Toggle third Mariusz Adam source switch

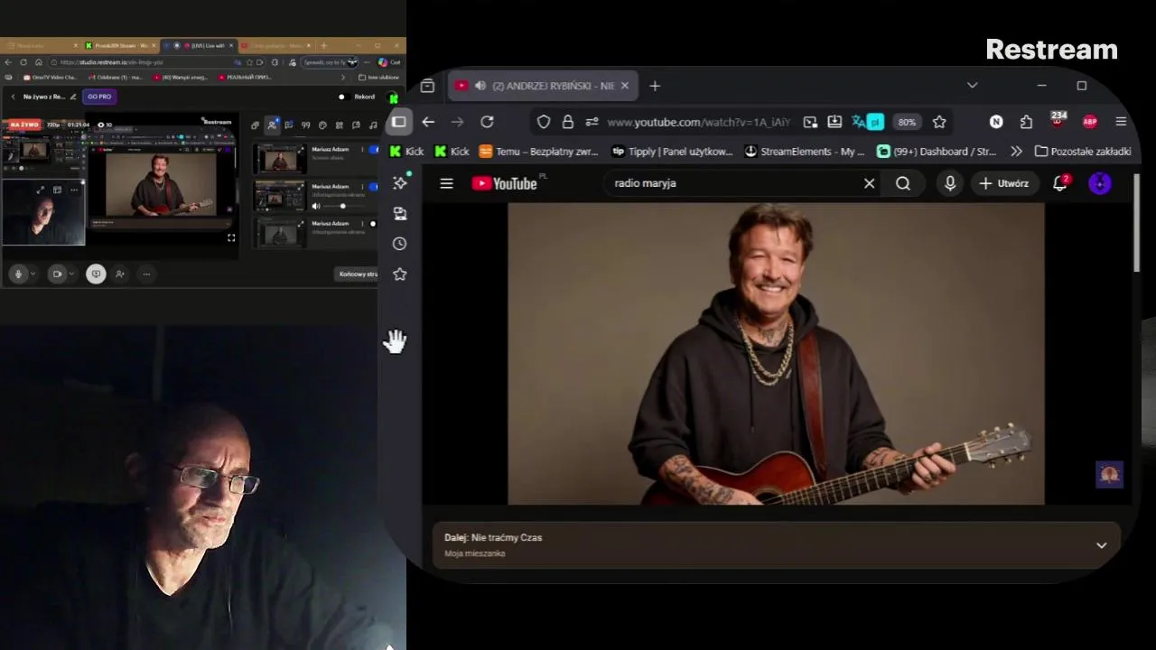[372, 224]
